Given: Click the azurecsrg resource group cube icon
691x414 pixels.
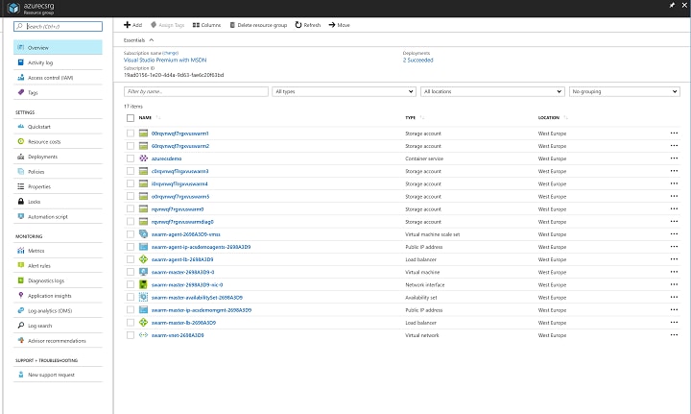Looking at the screenshot, I should (13, 8).
